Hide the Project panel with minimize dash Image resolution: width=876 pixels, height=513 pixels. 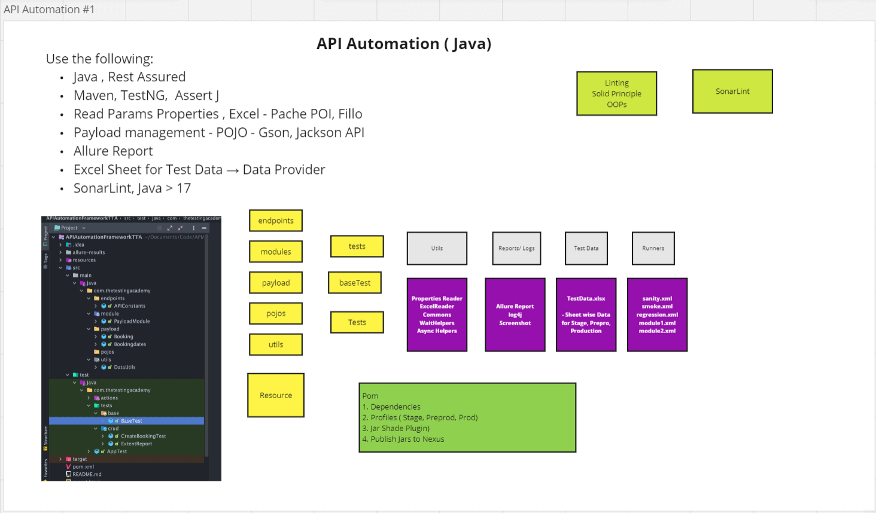[204, 228]
